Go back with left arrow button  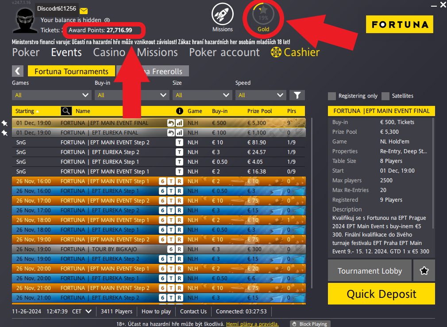[x=18, y=71]
